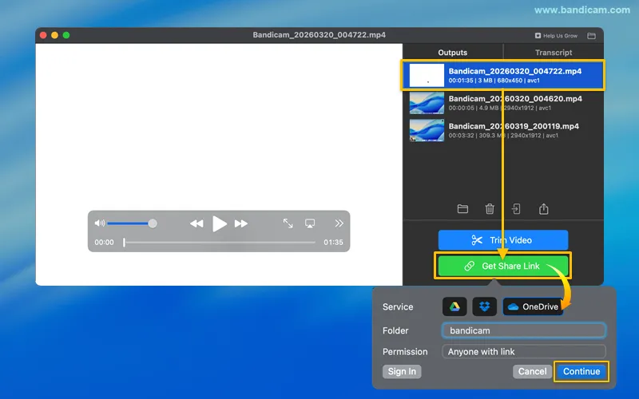
Task: Click the fast-forward playback button
Action: coord(241,223)
